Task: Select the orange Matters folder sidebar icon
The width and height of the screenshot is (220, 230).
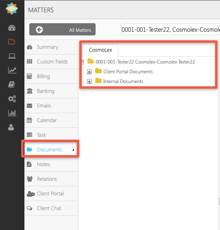Action: click(11, 42)
